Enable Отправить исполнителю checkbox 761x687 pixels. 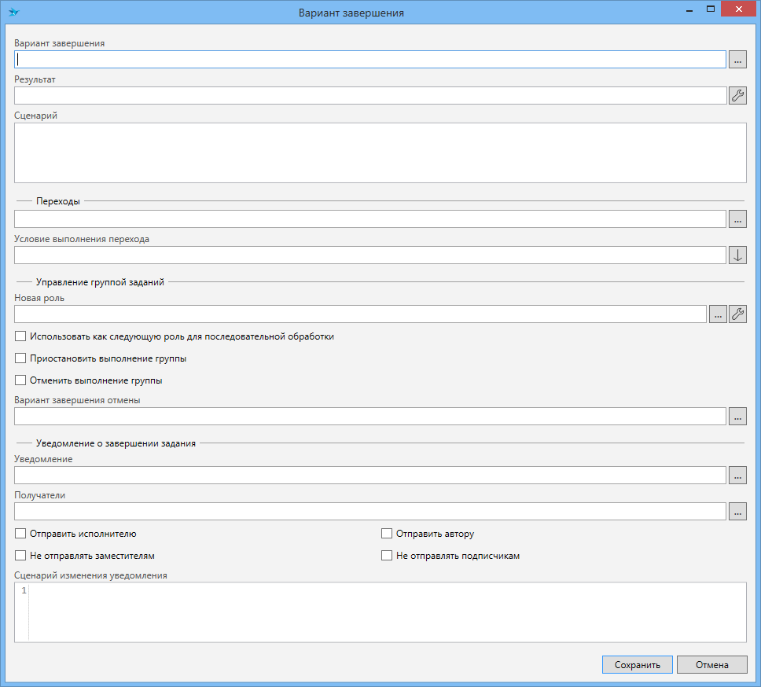(21, 534)
